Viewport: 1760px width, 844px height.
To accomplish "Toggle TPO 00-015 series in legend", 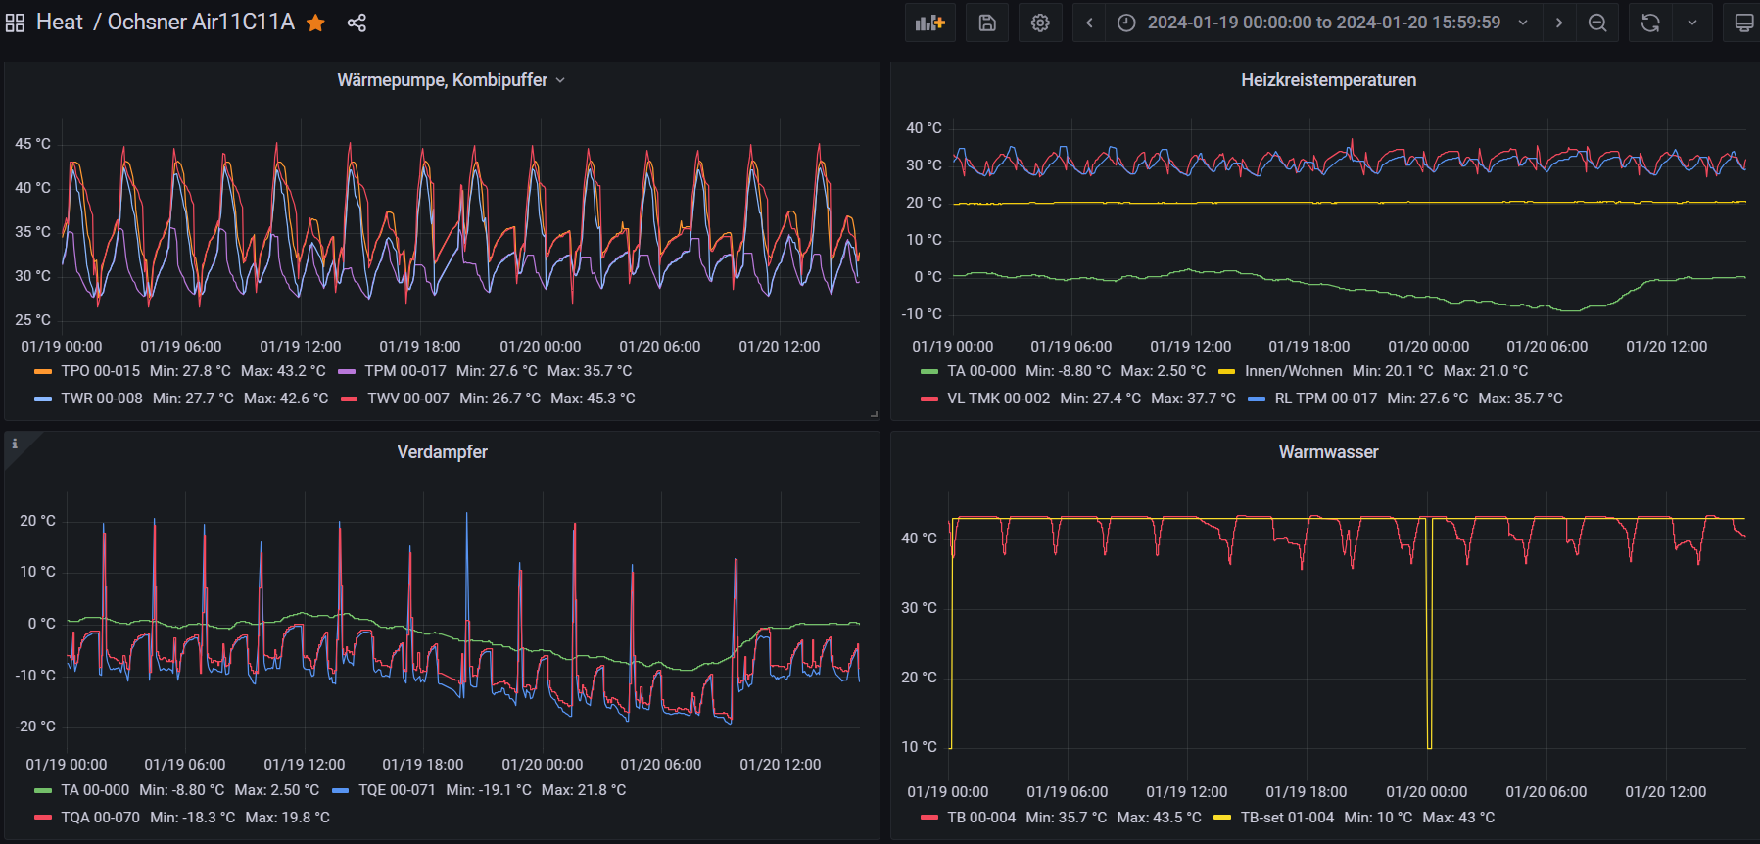I will [100, 371].
